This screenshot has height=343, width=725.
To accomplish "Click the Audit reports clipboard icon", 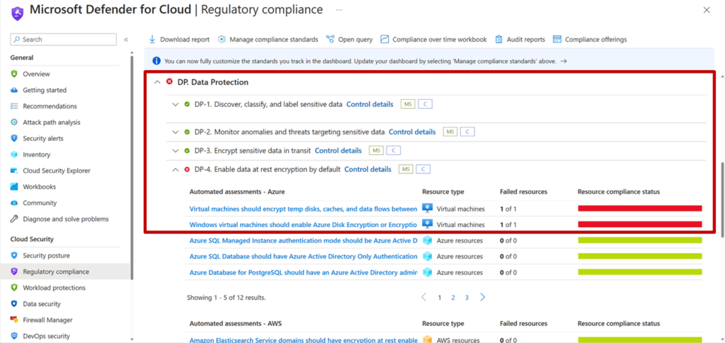I will click(x=499, y=40).
